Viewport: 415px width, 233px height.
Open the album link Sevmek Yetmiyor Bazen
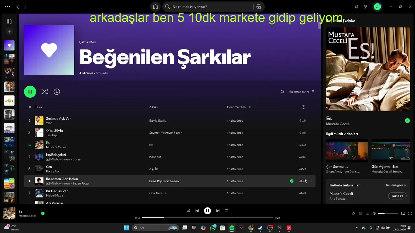pyautogui.click(x=166, y=133)
